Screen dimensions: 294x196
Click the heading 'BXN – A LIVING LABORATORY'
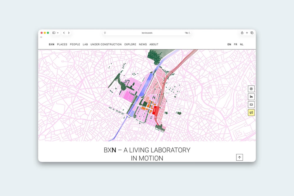coord(147,150)
